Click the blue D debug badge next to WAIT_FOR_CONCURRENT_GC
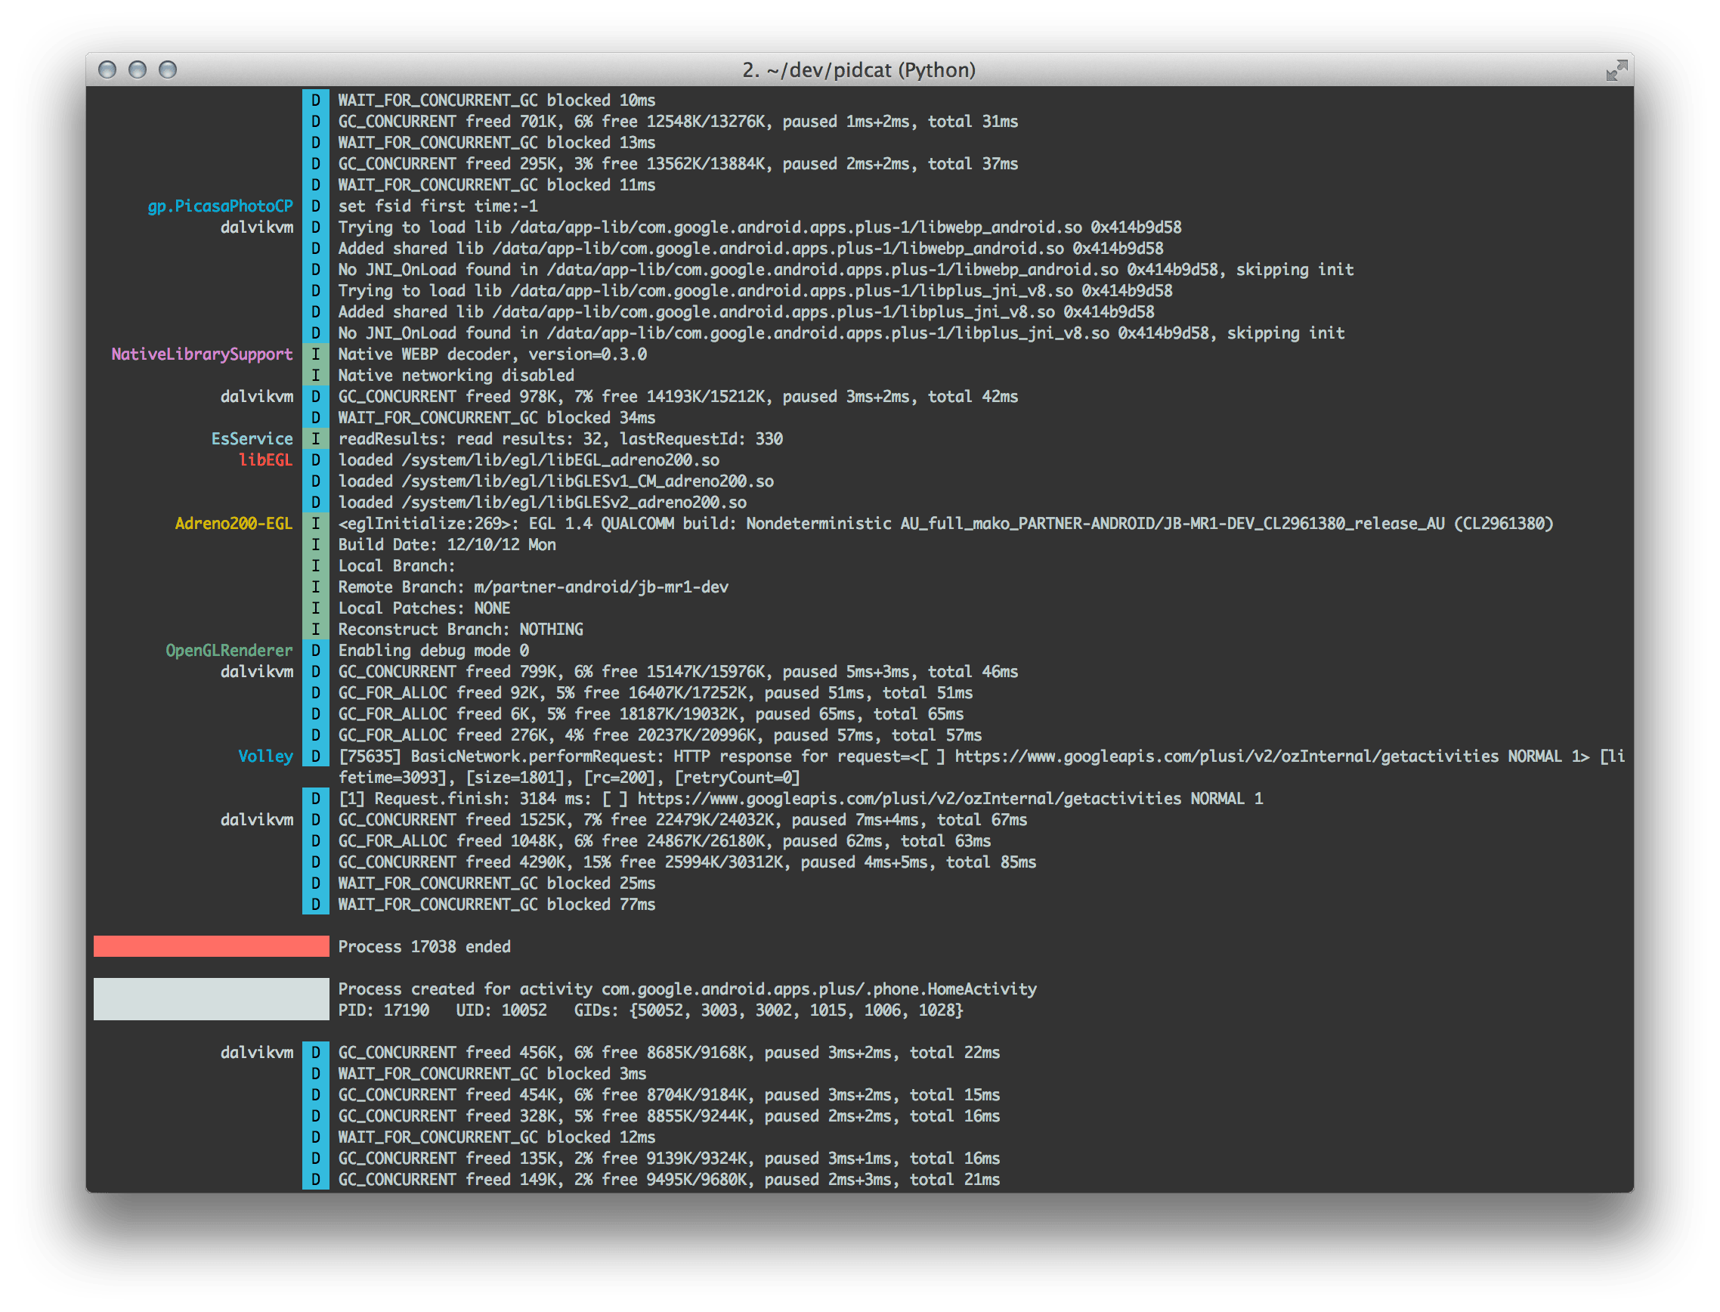Viewport: 1720px width, 1312px height. click(315, 100)
